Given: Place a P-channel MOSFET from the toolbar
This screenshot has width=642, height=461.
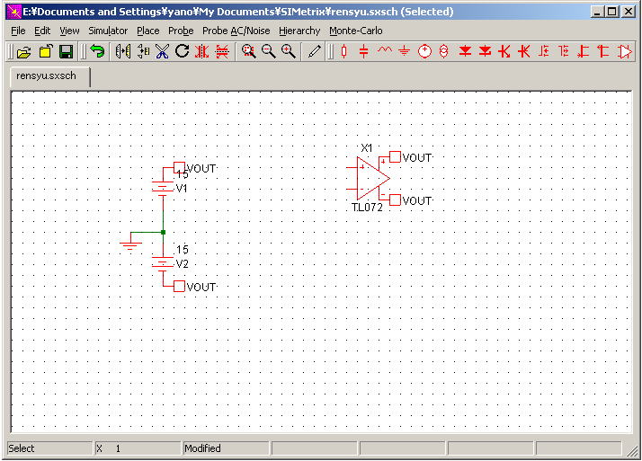Looking at the screenshot, I should (564, 52).
